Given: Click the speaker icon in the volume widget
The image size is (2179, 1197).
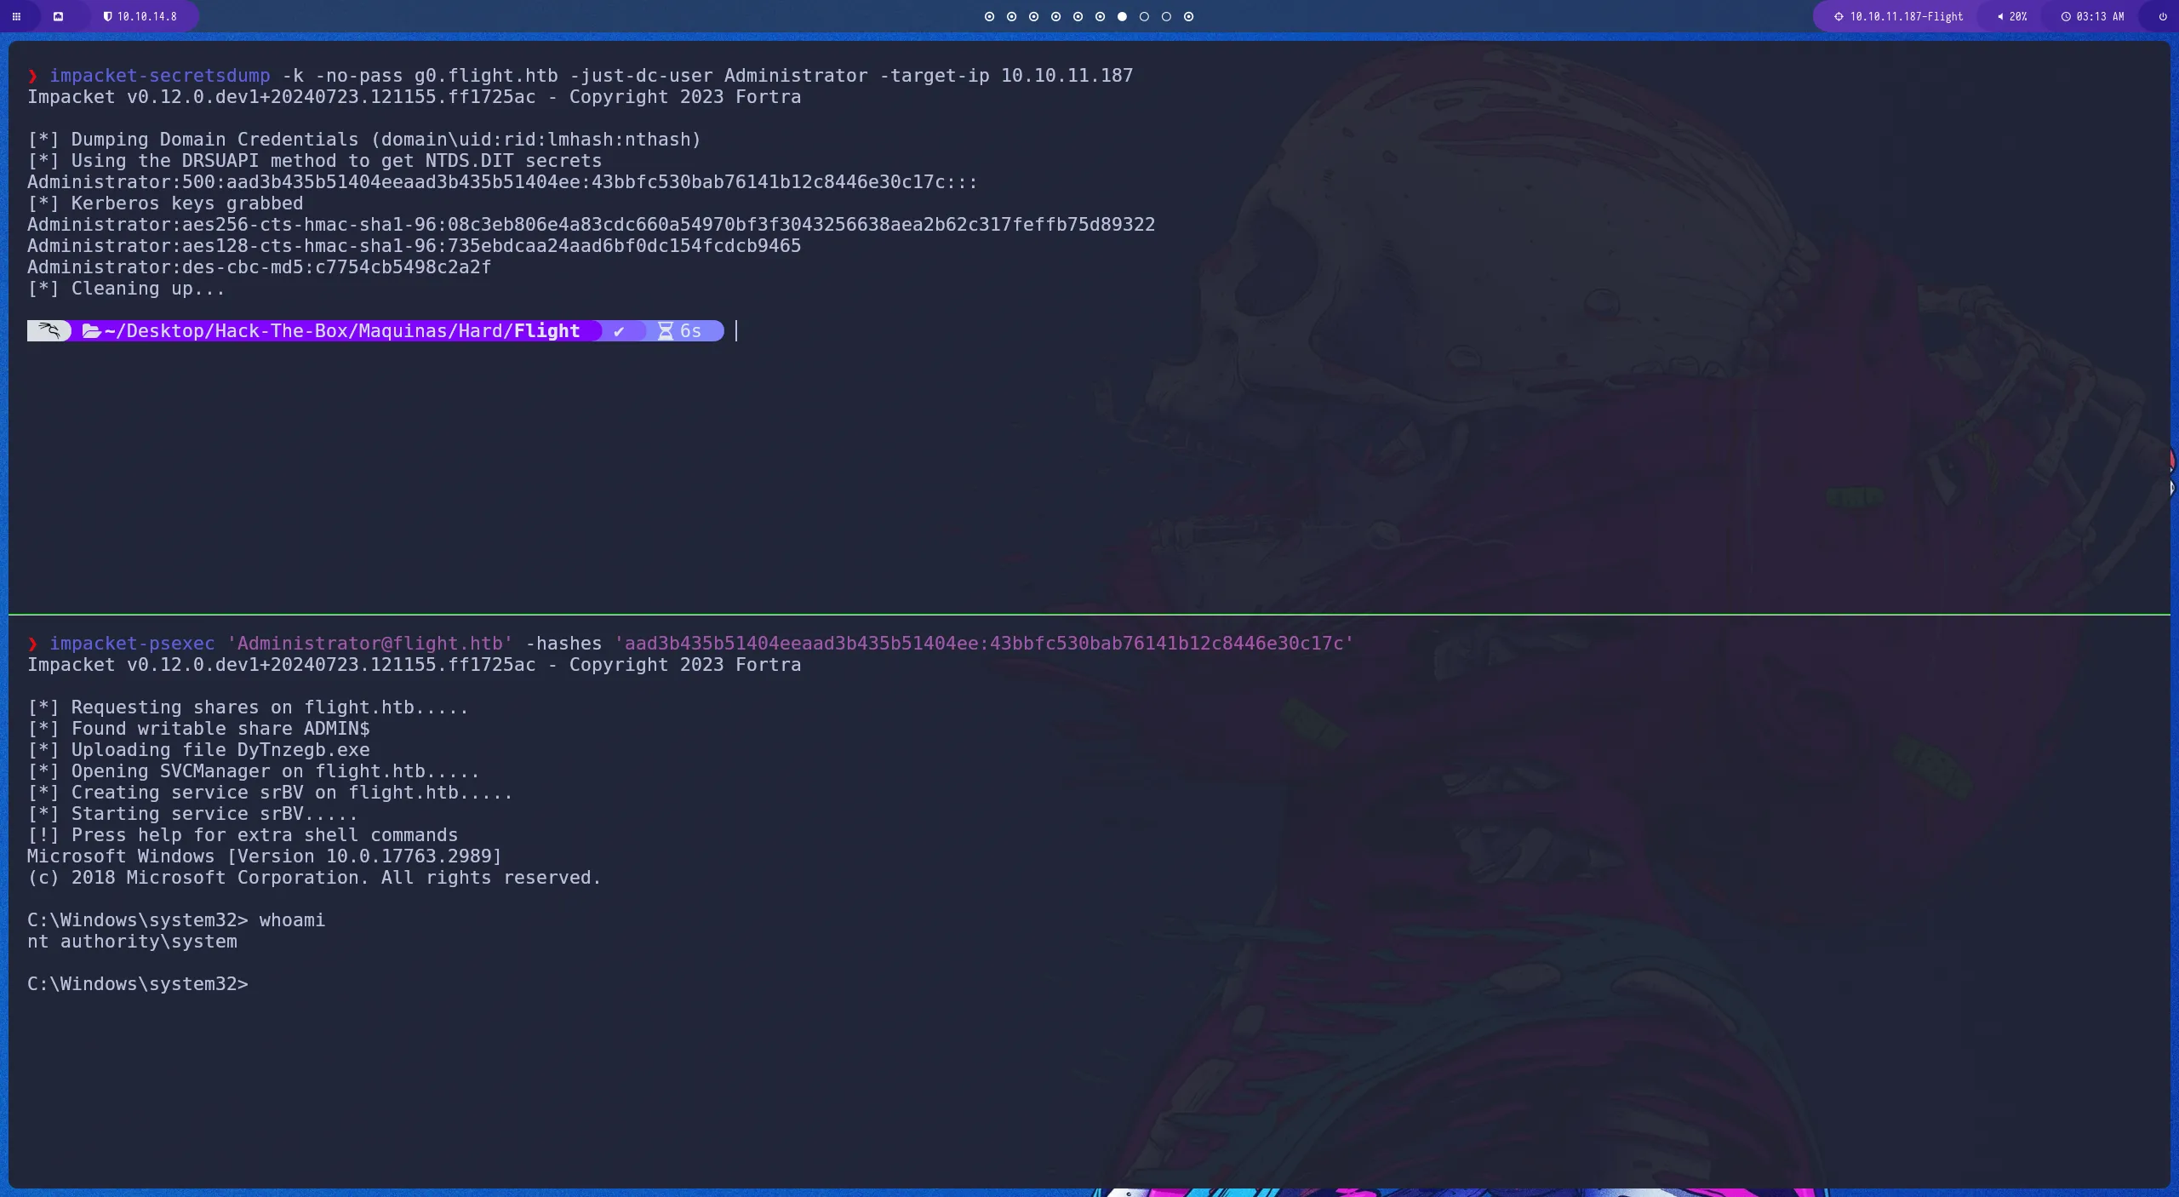Looking at the screenshot, I should [x=2000, y=17].
